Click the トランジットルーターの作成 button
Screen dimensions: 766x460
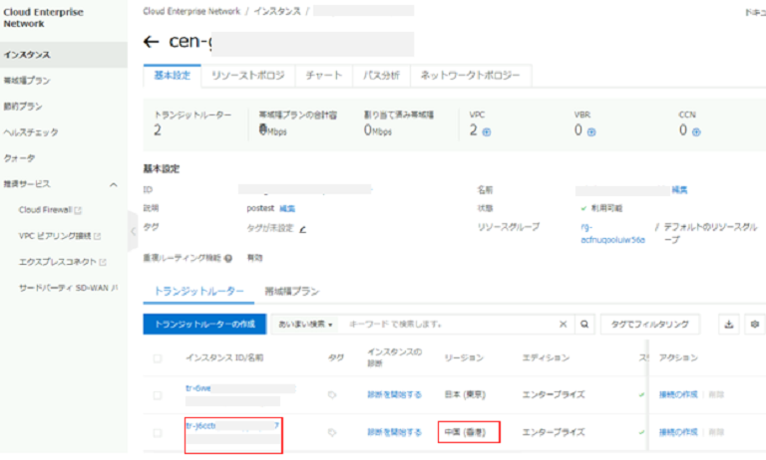(x=204, y=325)
